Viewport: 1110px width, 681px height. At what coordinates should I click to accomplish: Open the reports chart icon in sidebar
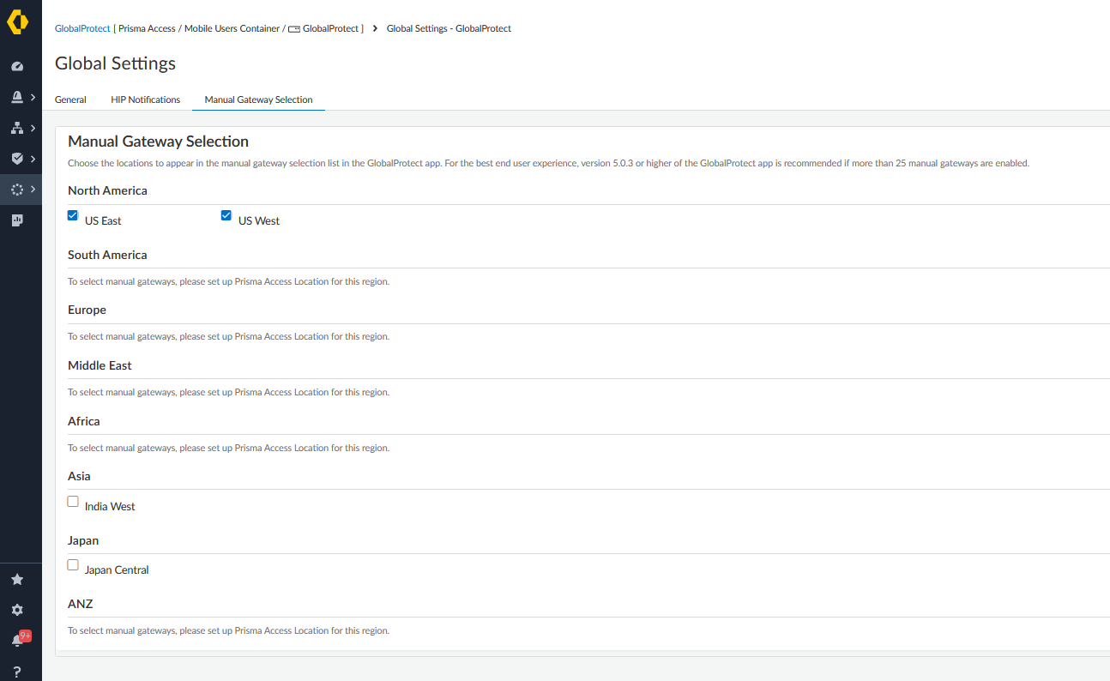click(17, 220)
